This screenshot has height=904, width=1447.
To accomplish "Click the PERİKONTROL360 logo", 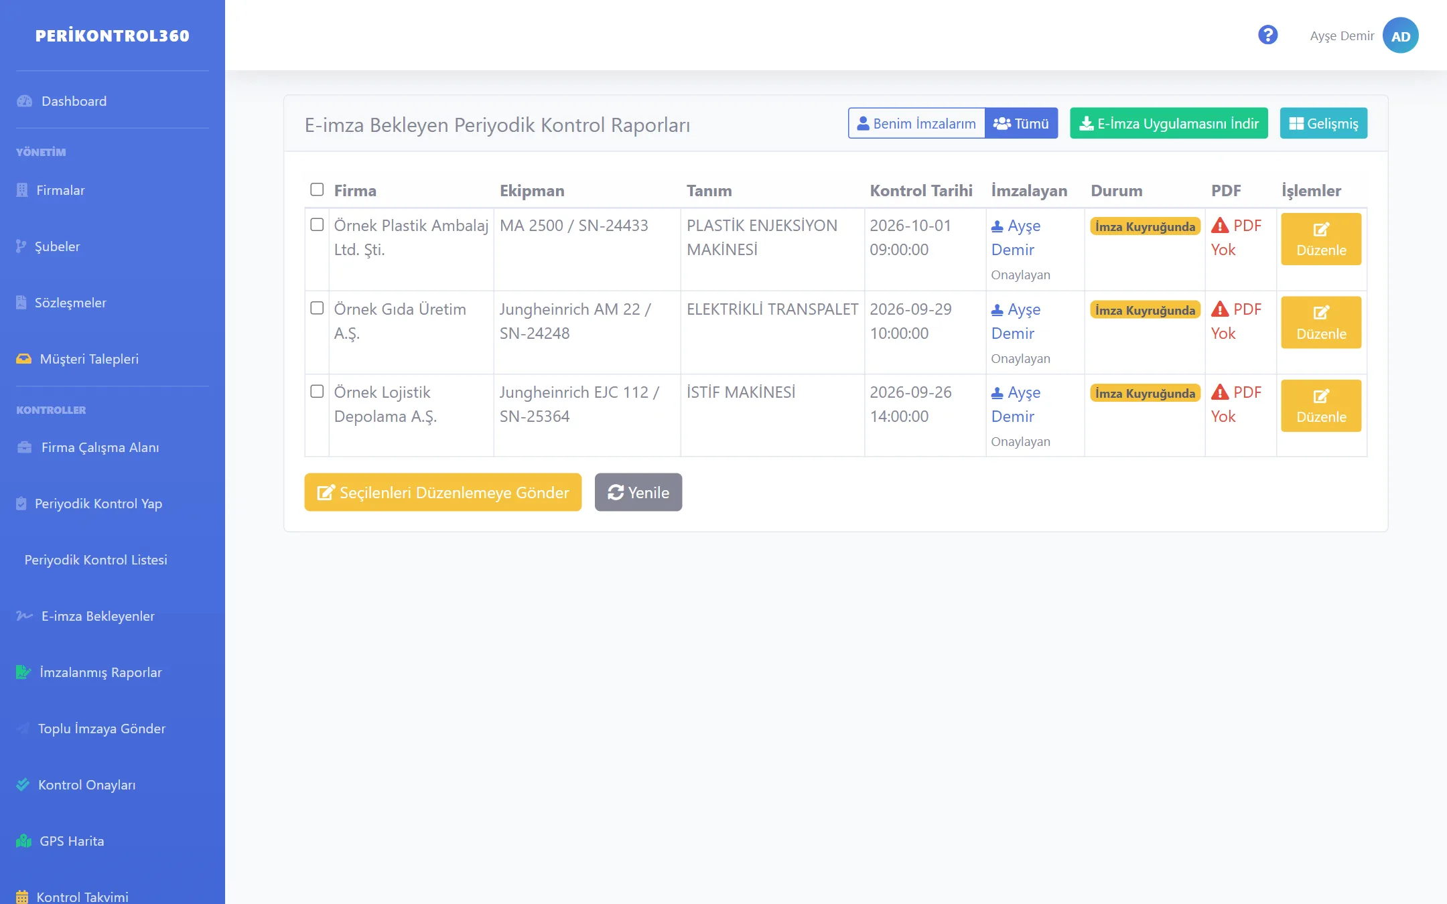I will click(113, 35).
